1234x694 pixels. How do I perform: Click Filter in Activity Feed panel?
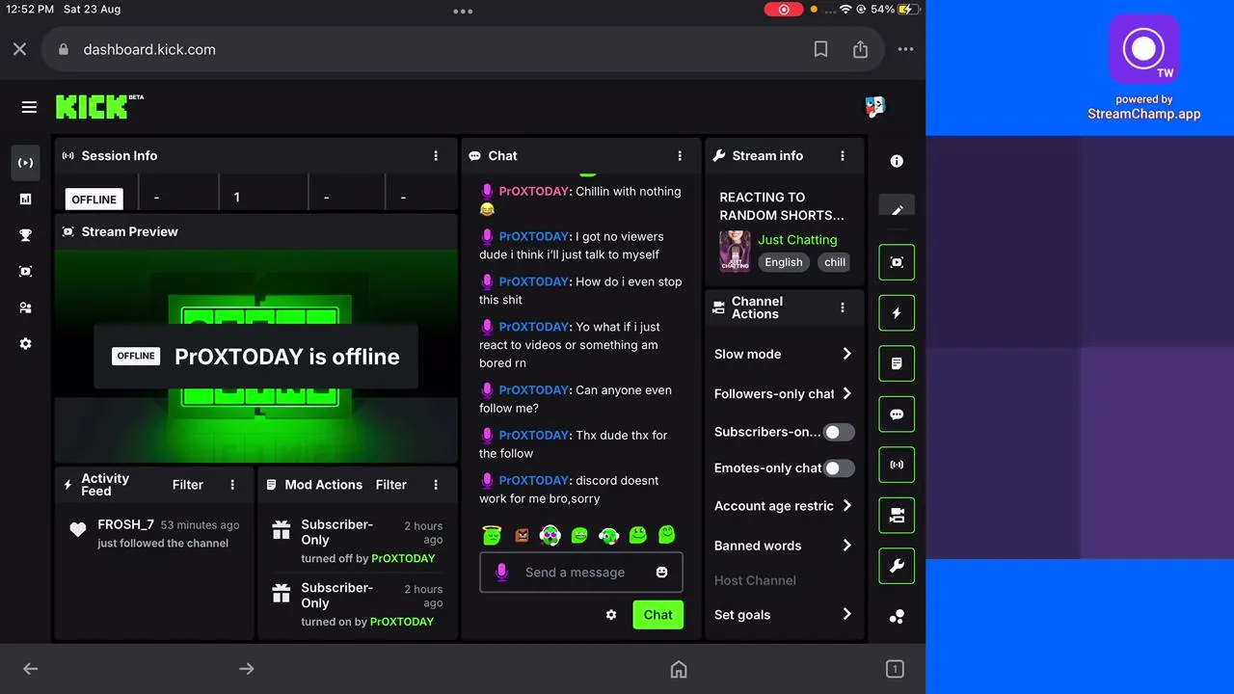pos(188,485)
